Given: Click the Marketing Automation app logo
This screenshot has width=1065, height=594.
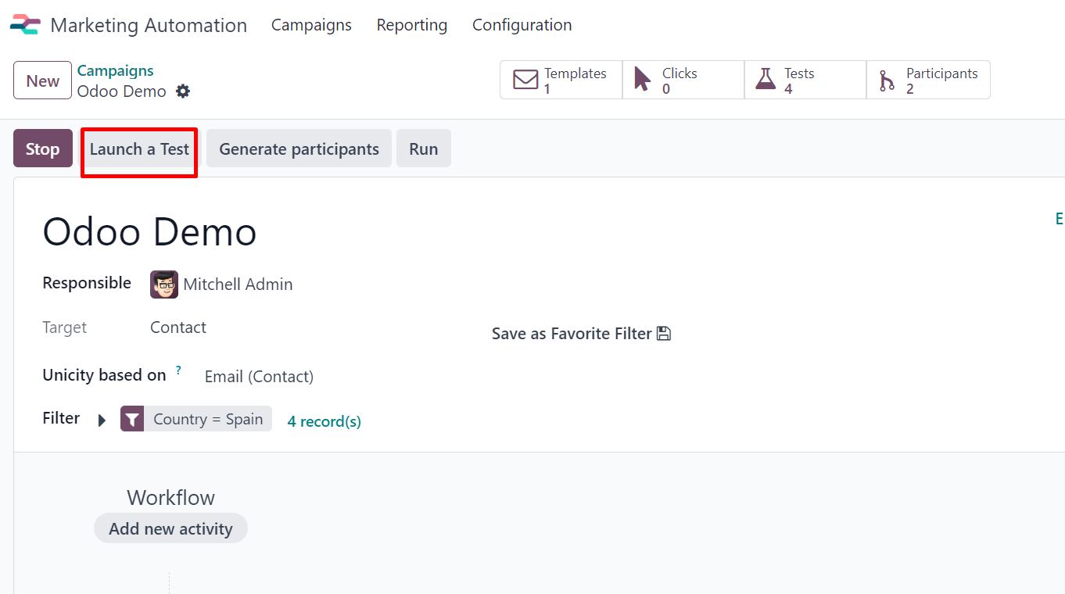Looking at the screenshot, I should [25, 25].
